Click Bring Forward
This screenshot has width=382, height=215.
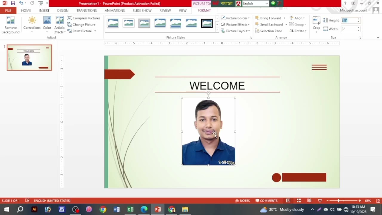point(268,18)
